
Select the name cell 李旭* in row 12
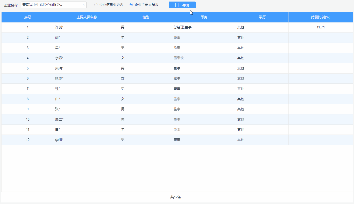59,140
